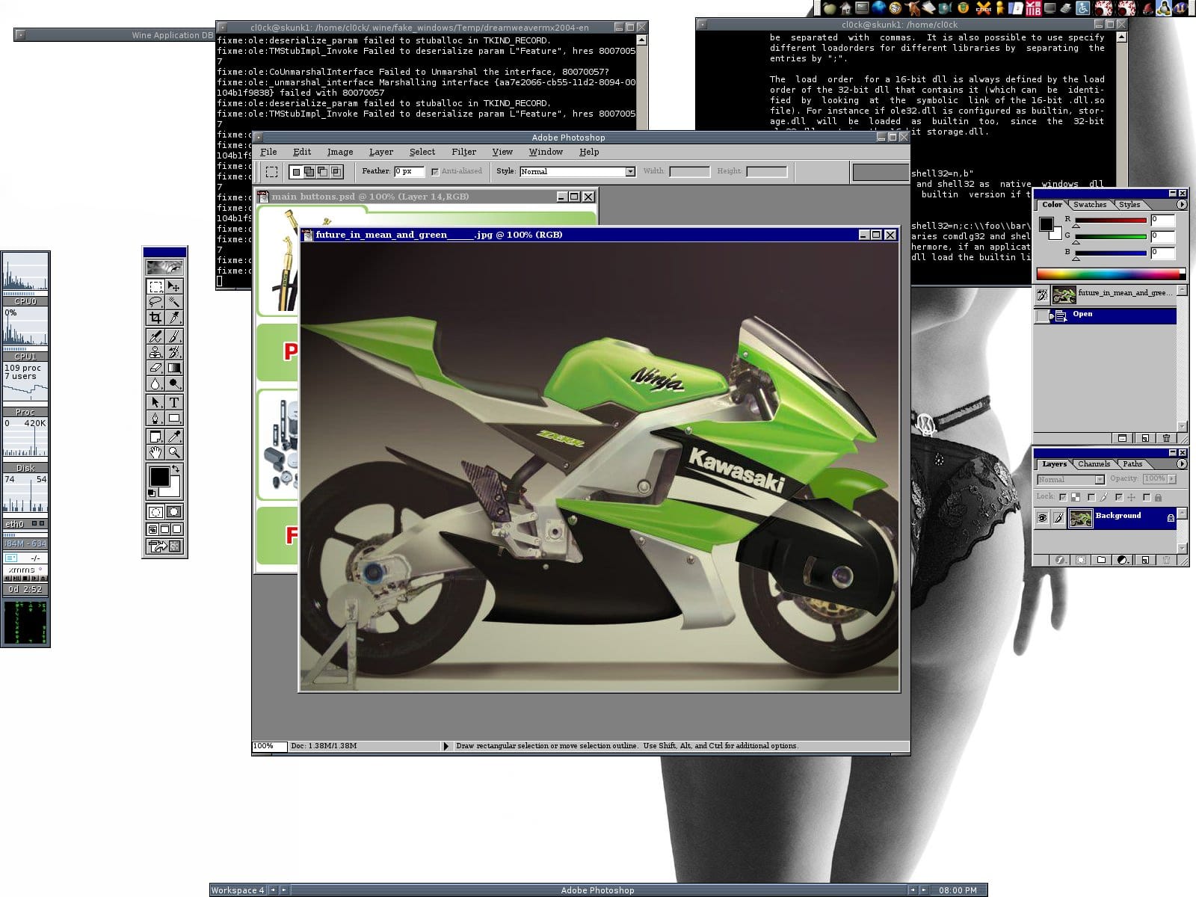Image resolution: width=1196 pixels, height=897 pixels.
Task: Open the Style dropdown in the options bar
Action: (630, 172)
